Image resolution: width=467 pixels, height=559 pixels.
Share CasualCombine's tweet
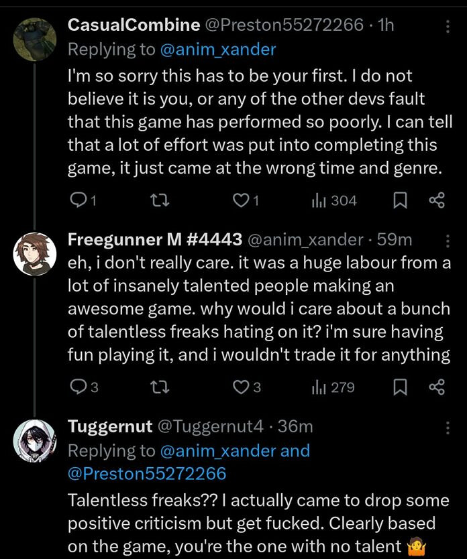click(x=436, y=200)
